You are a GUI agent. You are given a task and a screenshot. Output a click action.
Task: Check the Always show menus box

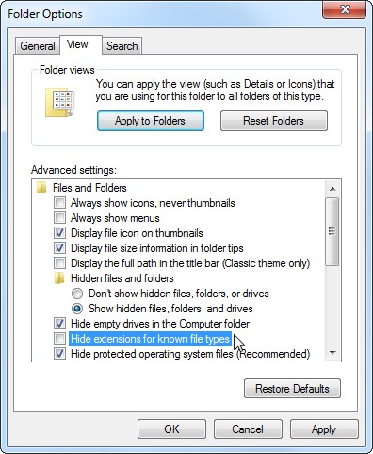tap(59, 218)
